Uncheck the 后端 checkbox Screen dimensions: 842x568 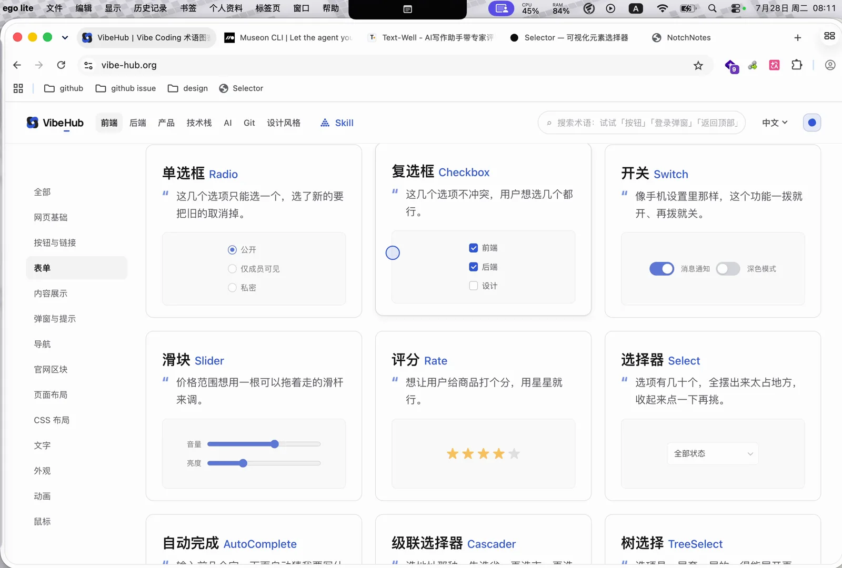click(474, 267)
